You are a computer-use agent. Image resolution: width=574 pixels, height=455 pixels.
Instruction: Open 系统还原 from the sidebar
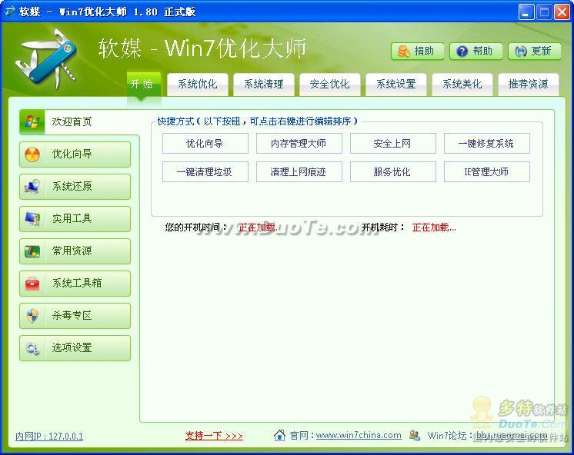tap(75, 187)
